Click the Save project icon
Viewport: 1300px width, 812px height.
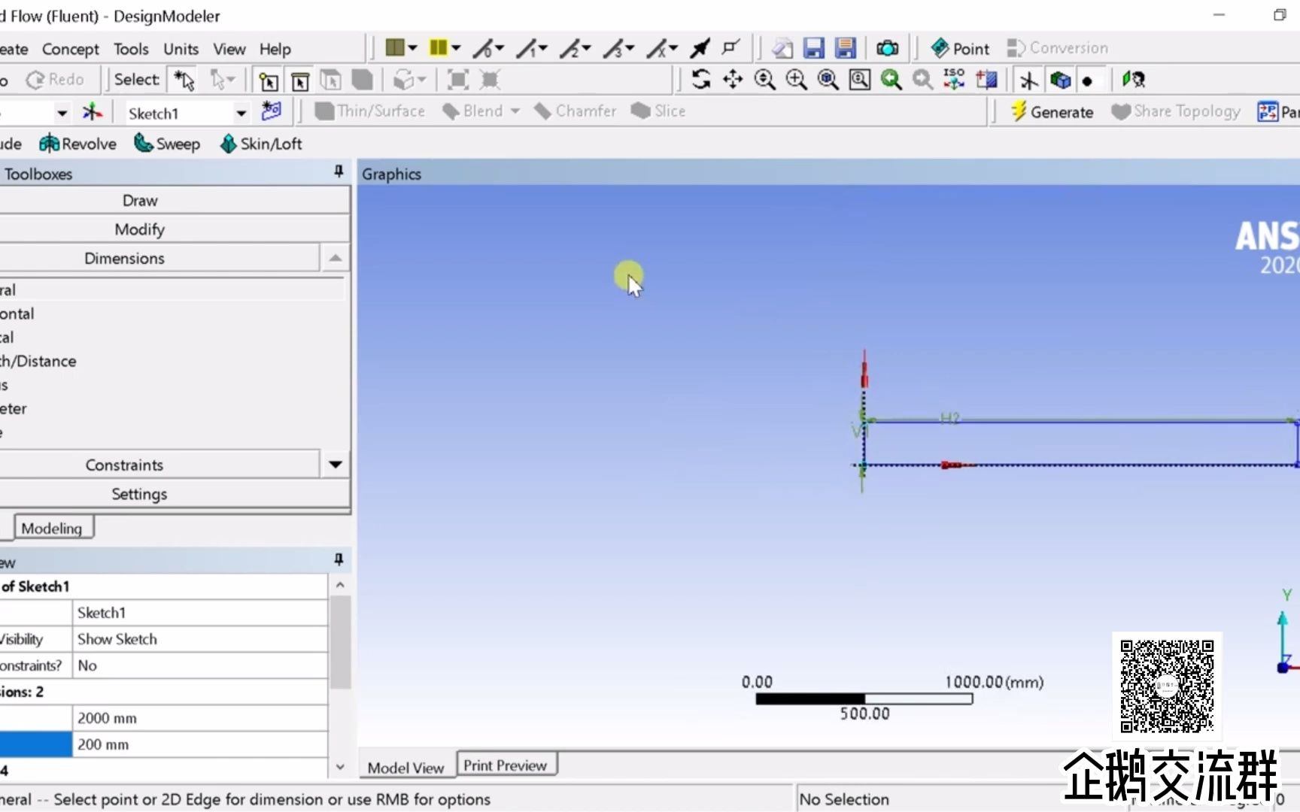coord(813,48)
